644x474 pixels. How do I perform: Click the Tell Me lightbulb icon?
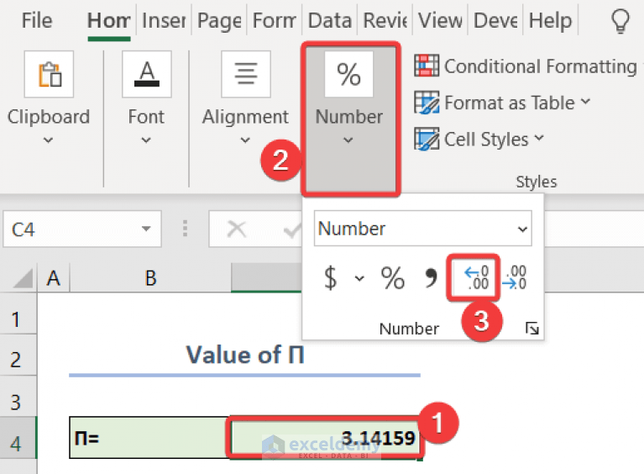pos(620,21)
